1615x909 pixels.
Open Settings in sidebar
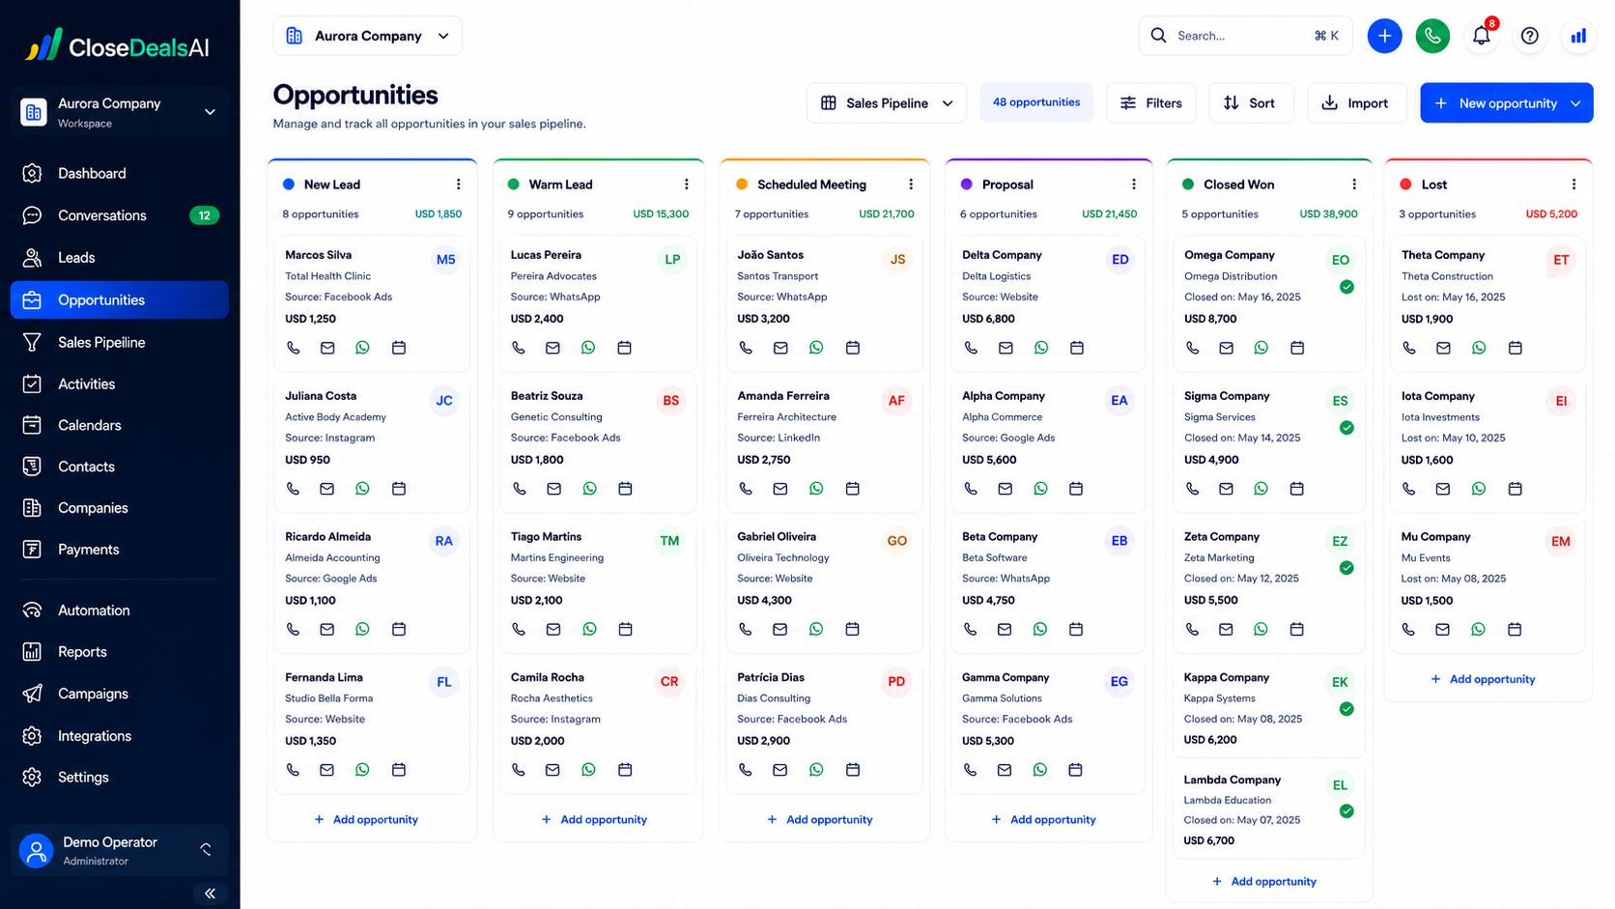(x=120, y=778)
